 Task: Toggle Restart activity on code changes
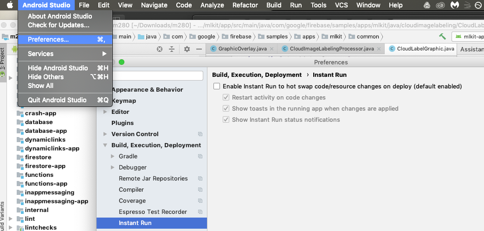point(226,97)
